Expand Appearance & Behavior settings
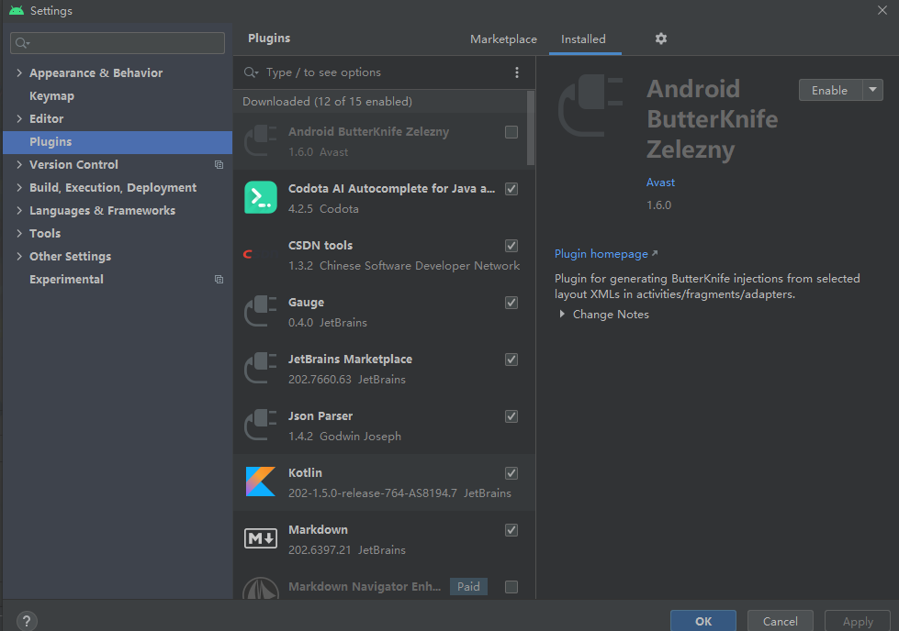 tap(19, 72)
